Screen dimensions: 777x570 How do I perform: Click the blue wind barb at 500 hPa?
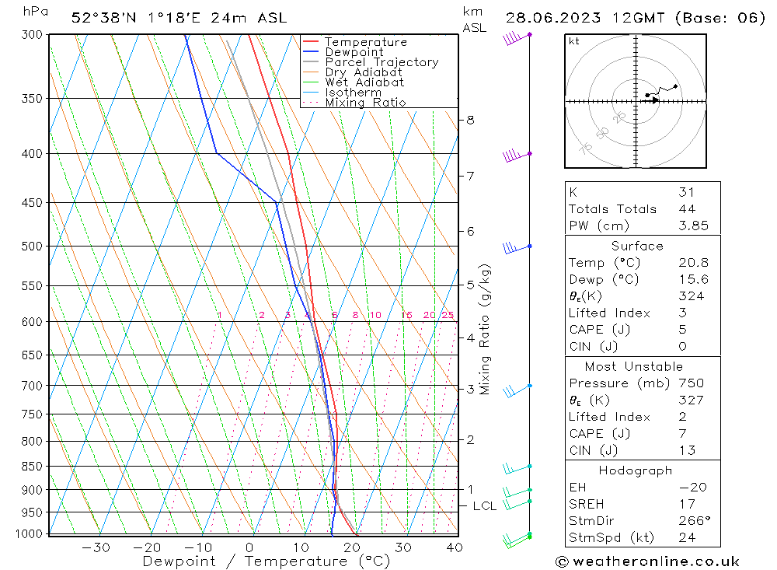pos(517,247)
